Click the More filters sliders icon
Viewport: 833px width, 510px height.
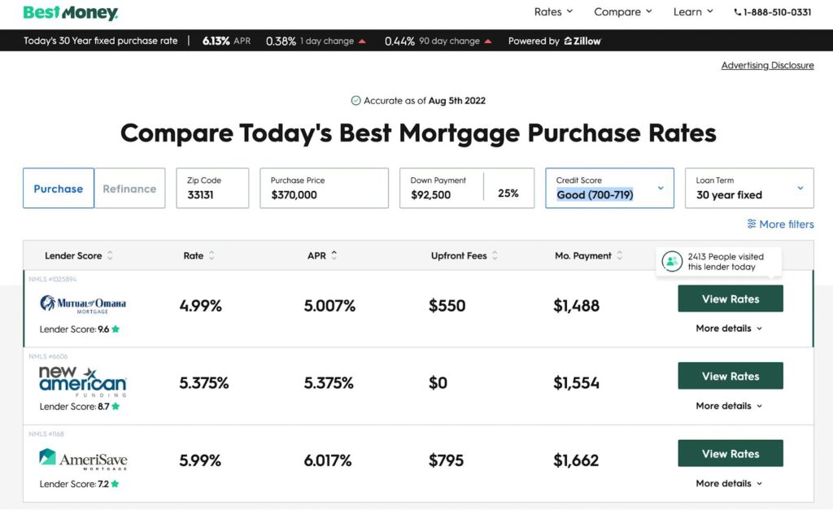pos(751,224)
